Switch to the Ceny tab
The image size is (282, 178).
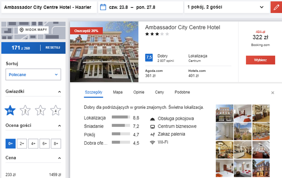pos(159,92)
